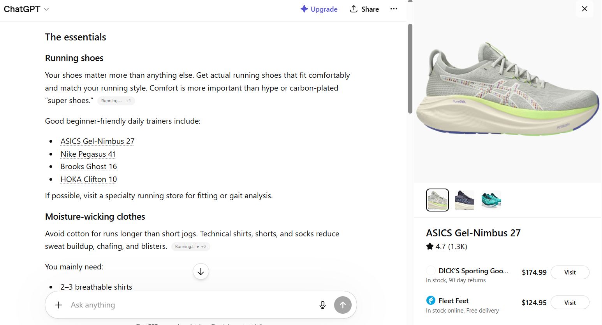602x325 pixels.
Task: Click the send arrow button
Action: (x=343, y=305)
